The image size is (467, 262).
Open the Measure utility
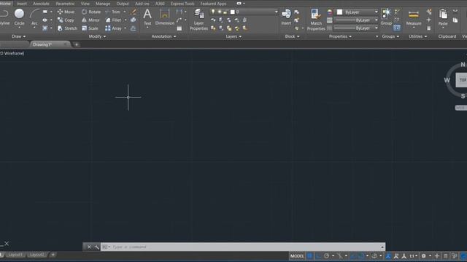[414, 17]
